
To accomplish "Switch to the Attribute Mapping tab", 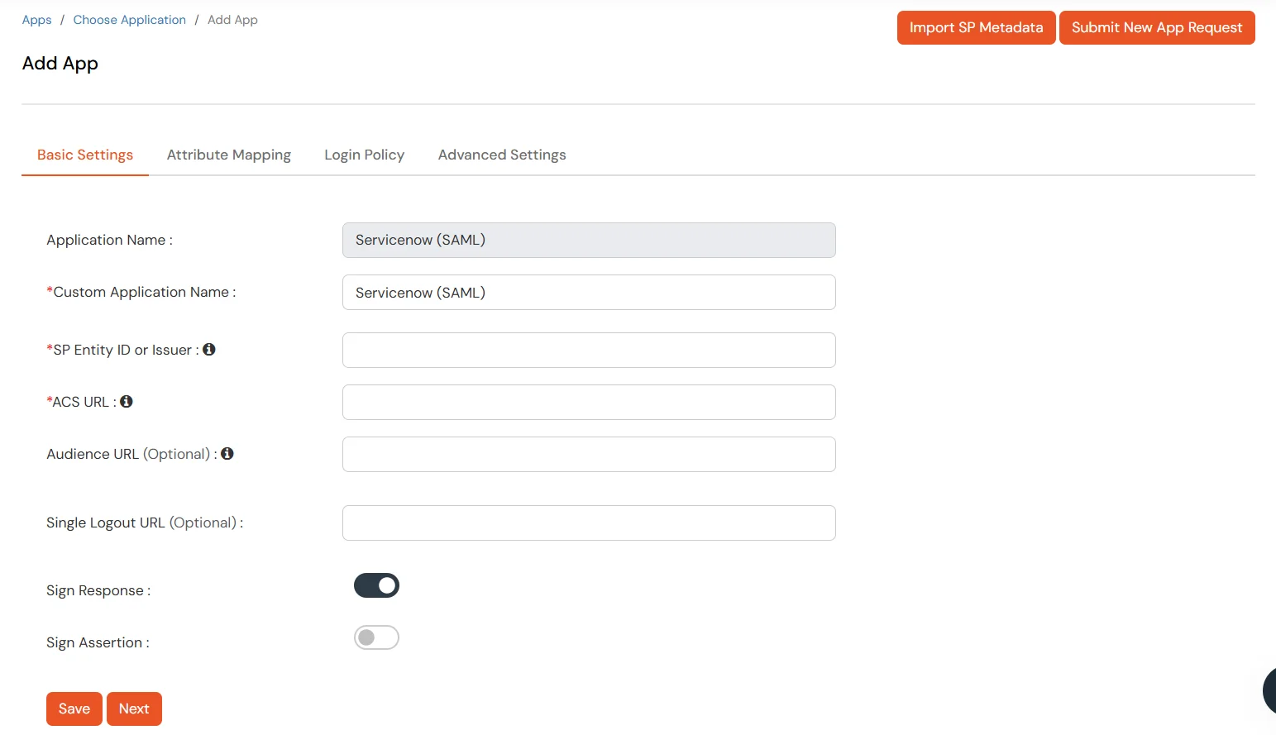I will click(x=228, y=155).
